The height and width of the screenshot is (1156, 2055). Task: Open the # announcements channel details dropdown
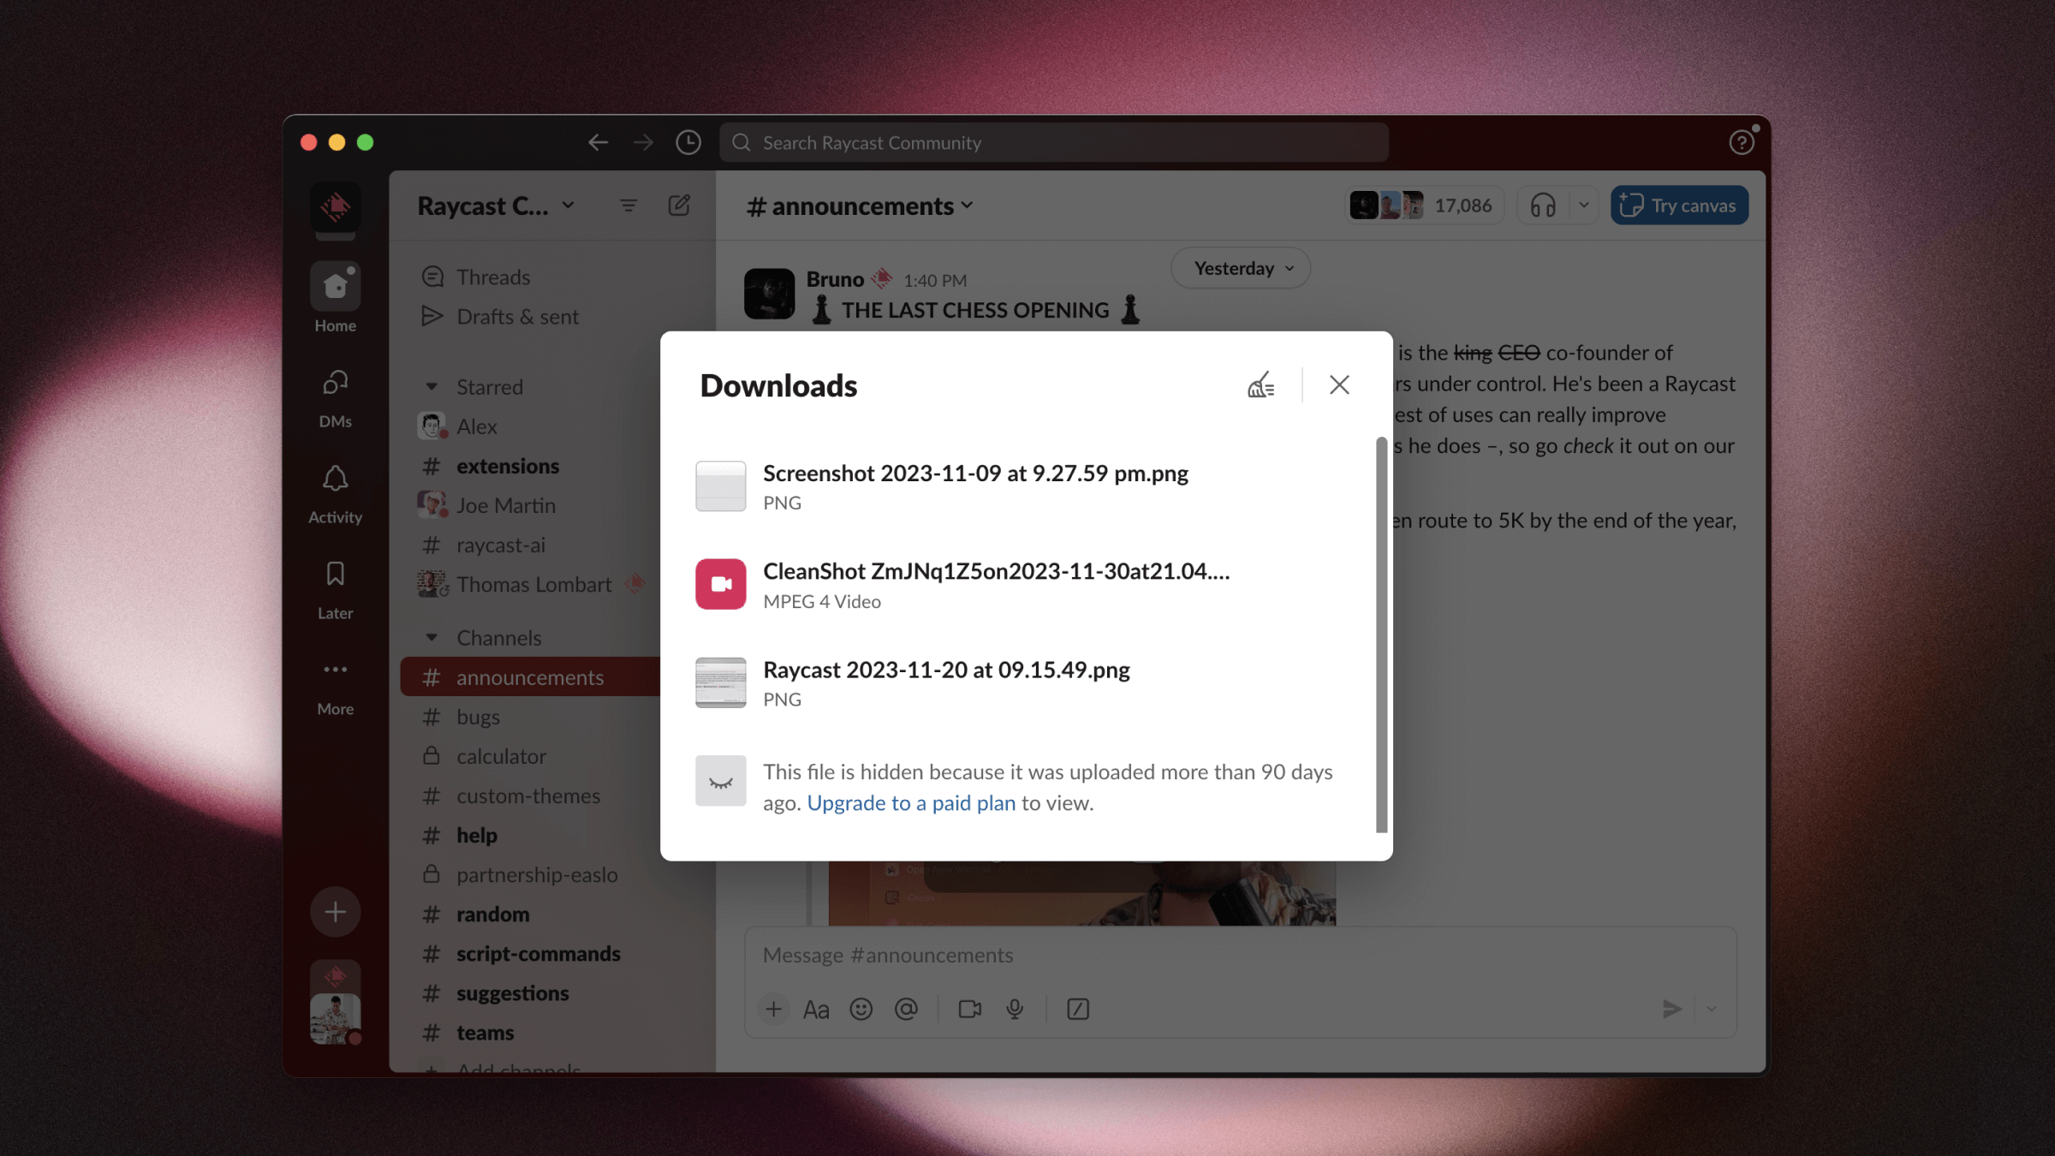click(860, 206)
